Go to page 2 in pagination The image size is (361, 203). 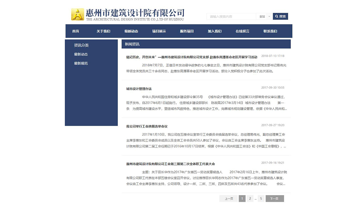click(250, 198)
